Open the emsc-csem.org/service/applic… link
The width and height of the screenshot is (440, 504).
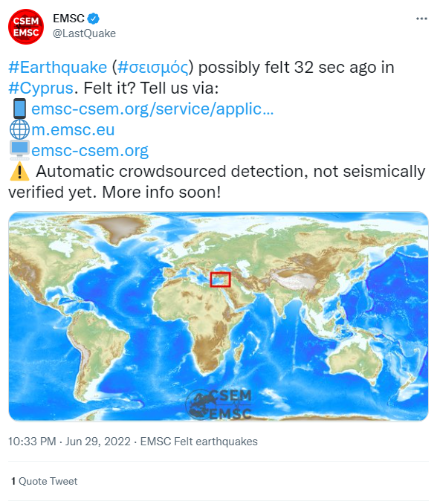(152, 109)
